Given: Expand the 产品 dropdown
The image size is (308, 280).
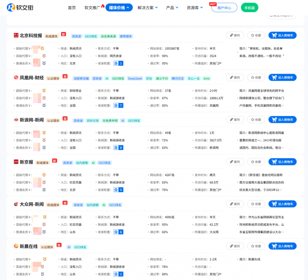Looking at the screenshot, I should 172,7.
